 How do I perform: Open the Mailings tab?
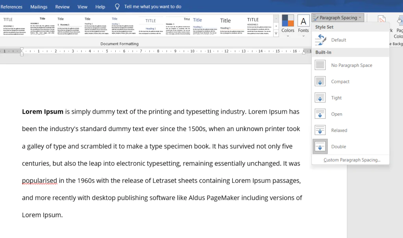tap(39, 7)
